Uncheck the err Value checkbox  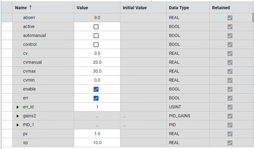click(96, 98)
